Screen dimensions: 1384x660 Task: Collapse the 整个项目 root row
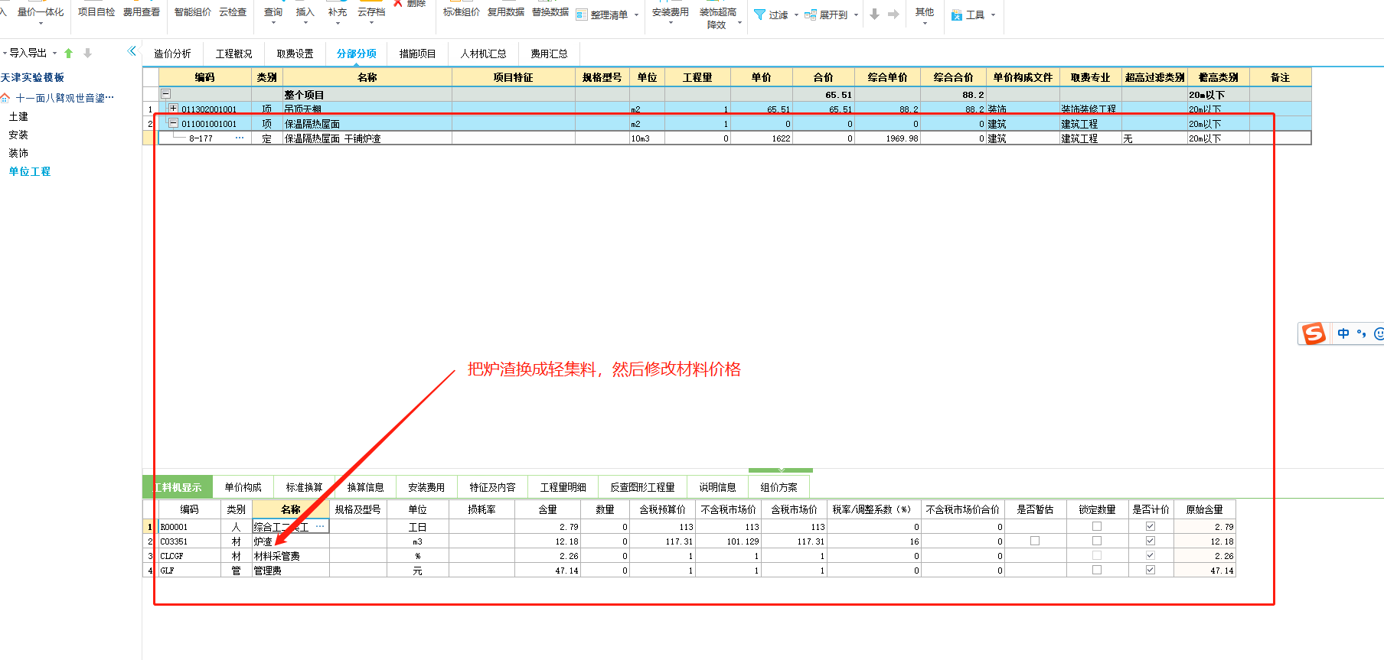tap(165, 94)
